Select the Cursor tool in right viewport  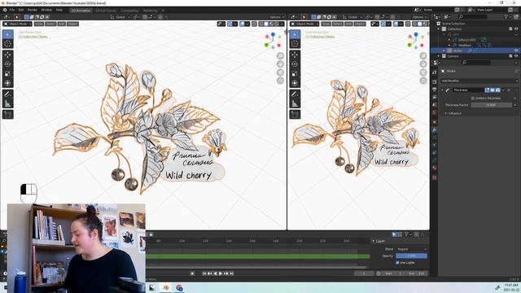tap(295, 43)
